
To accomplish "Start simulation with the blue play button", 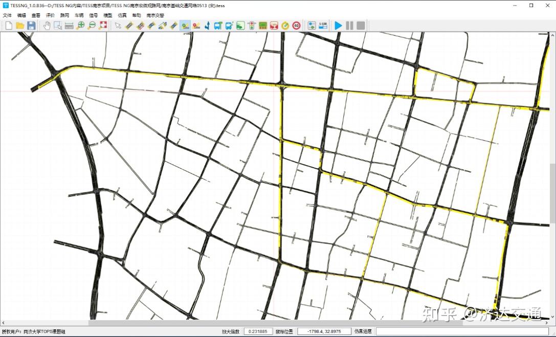I will tap(338, 26).
